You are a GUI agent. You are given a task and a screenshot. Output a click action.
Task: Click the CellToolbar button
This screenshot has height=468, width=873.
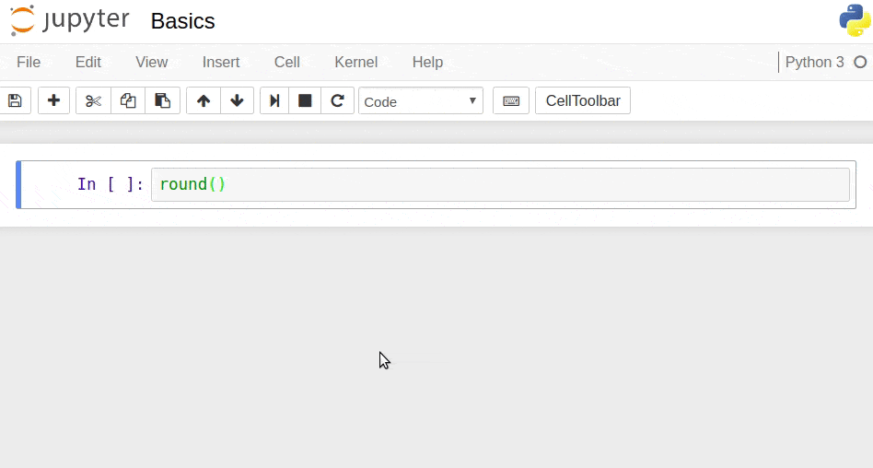[583, 100]
